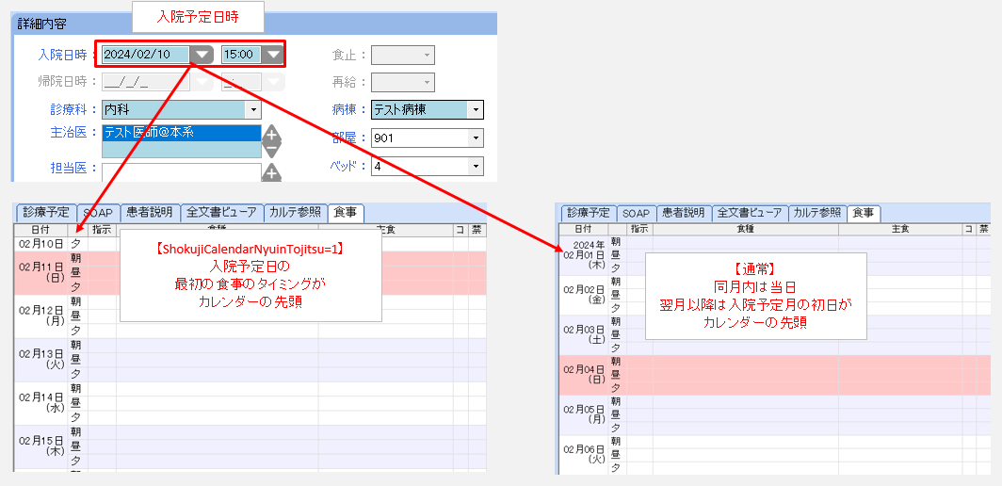Click 02月14日 (水) in left calendar
Screen dimensions: 1002x486
(x=40, y=403)
